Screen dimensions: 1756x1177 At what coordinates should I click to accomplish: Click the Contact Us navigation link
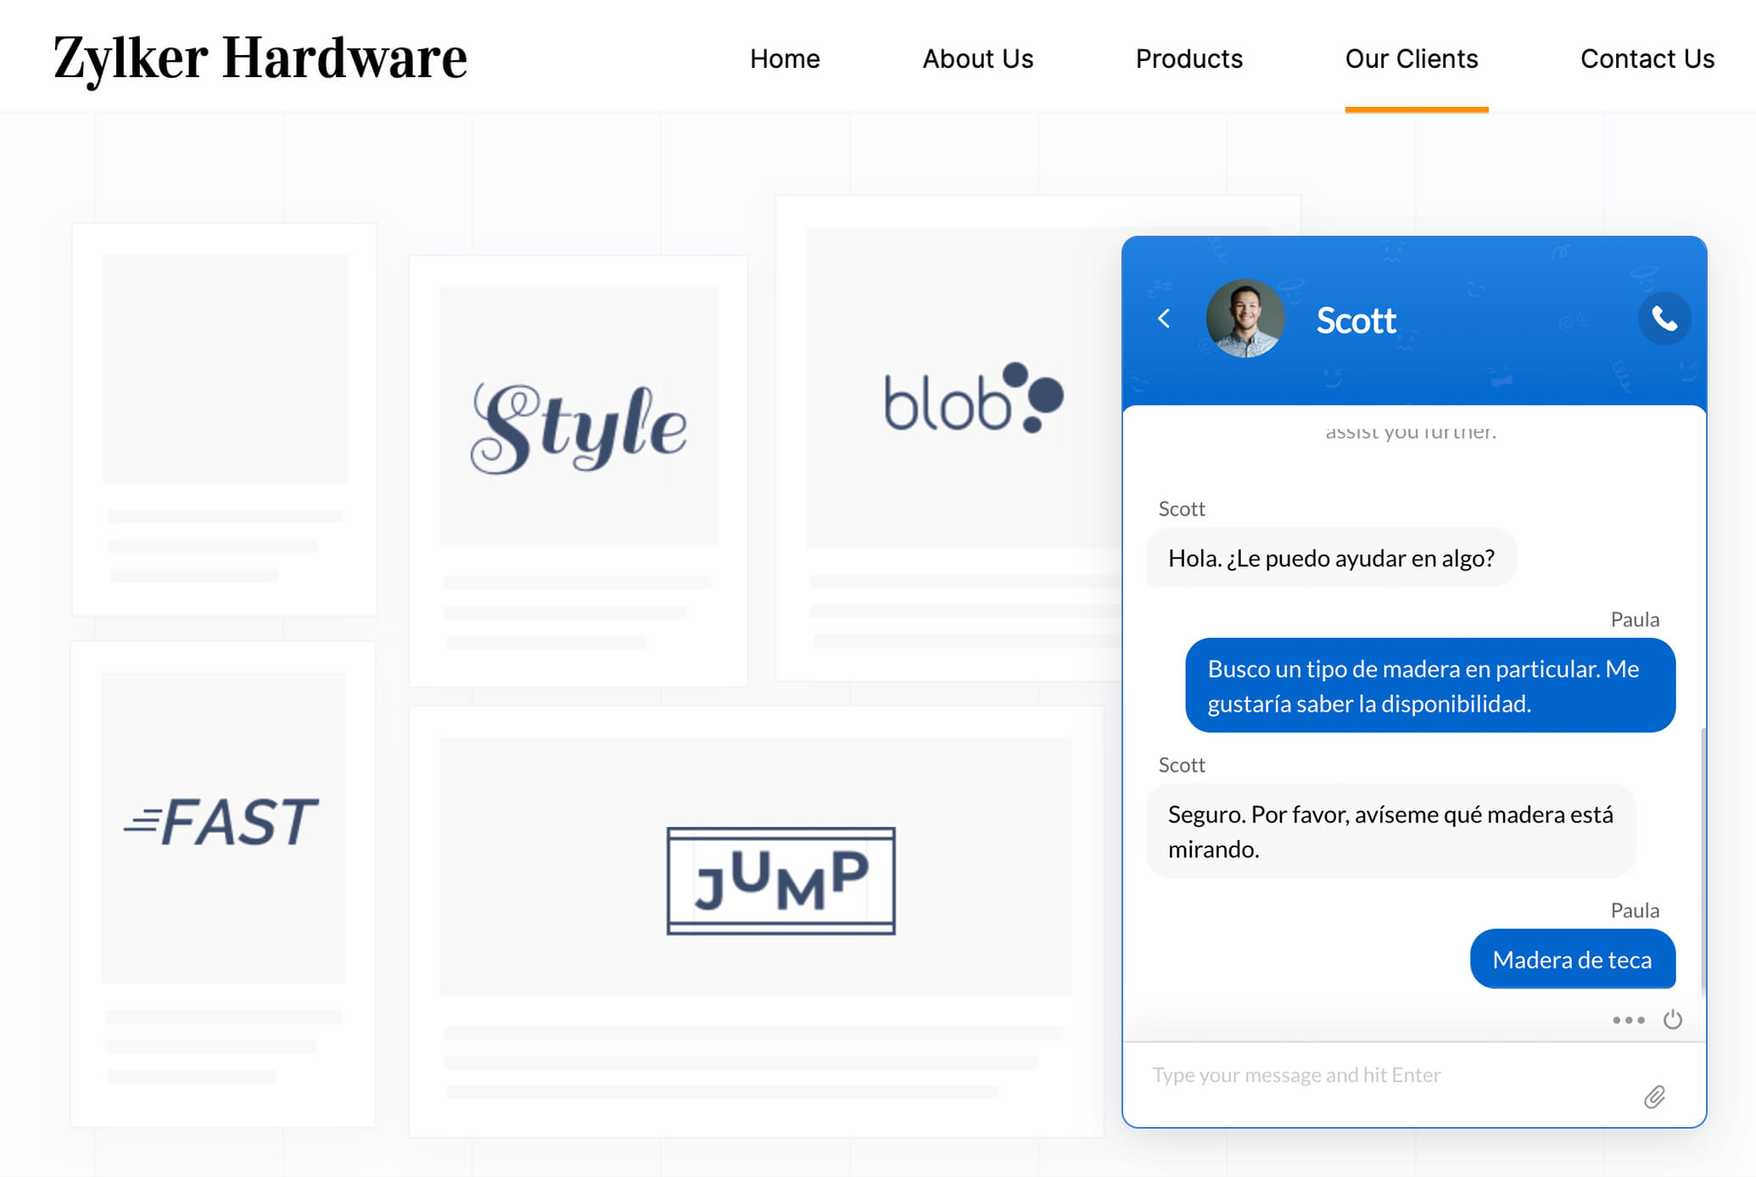[x=1646, y=58]
